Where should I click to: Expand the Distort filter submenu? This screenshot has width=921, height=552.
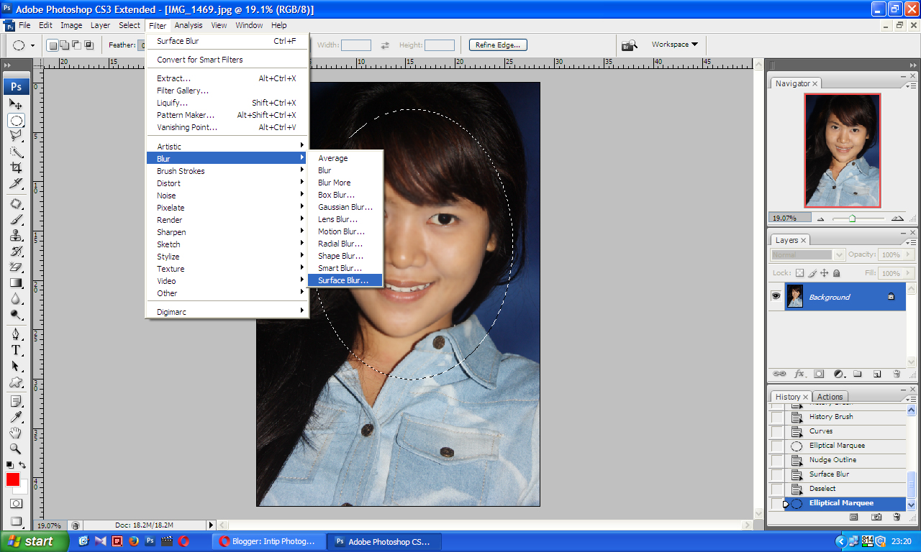tap(227, 183)
